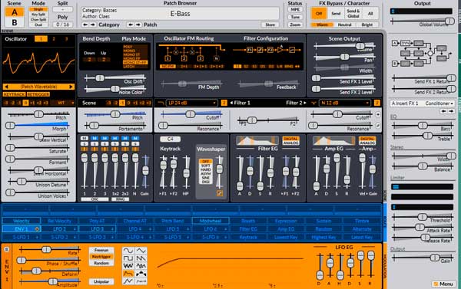Toggle oscillator RETRIGGER button

[38, 94]
